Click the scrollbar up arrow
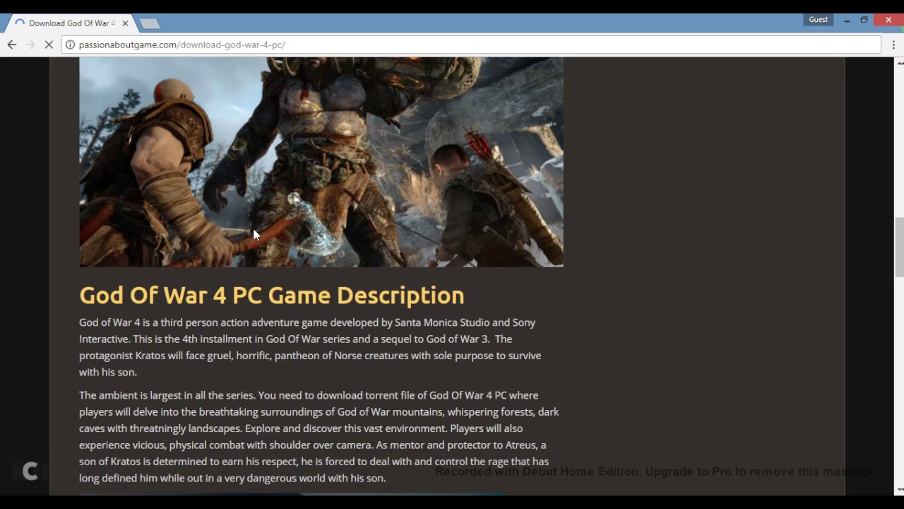Viewport: 904px width, 509px height. pyautogui.click(x=900, y=63)
